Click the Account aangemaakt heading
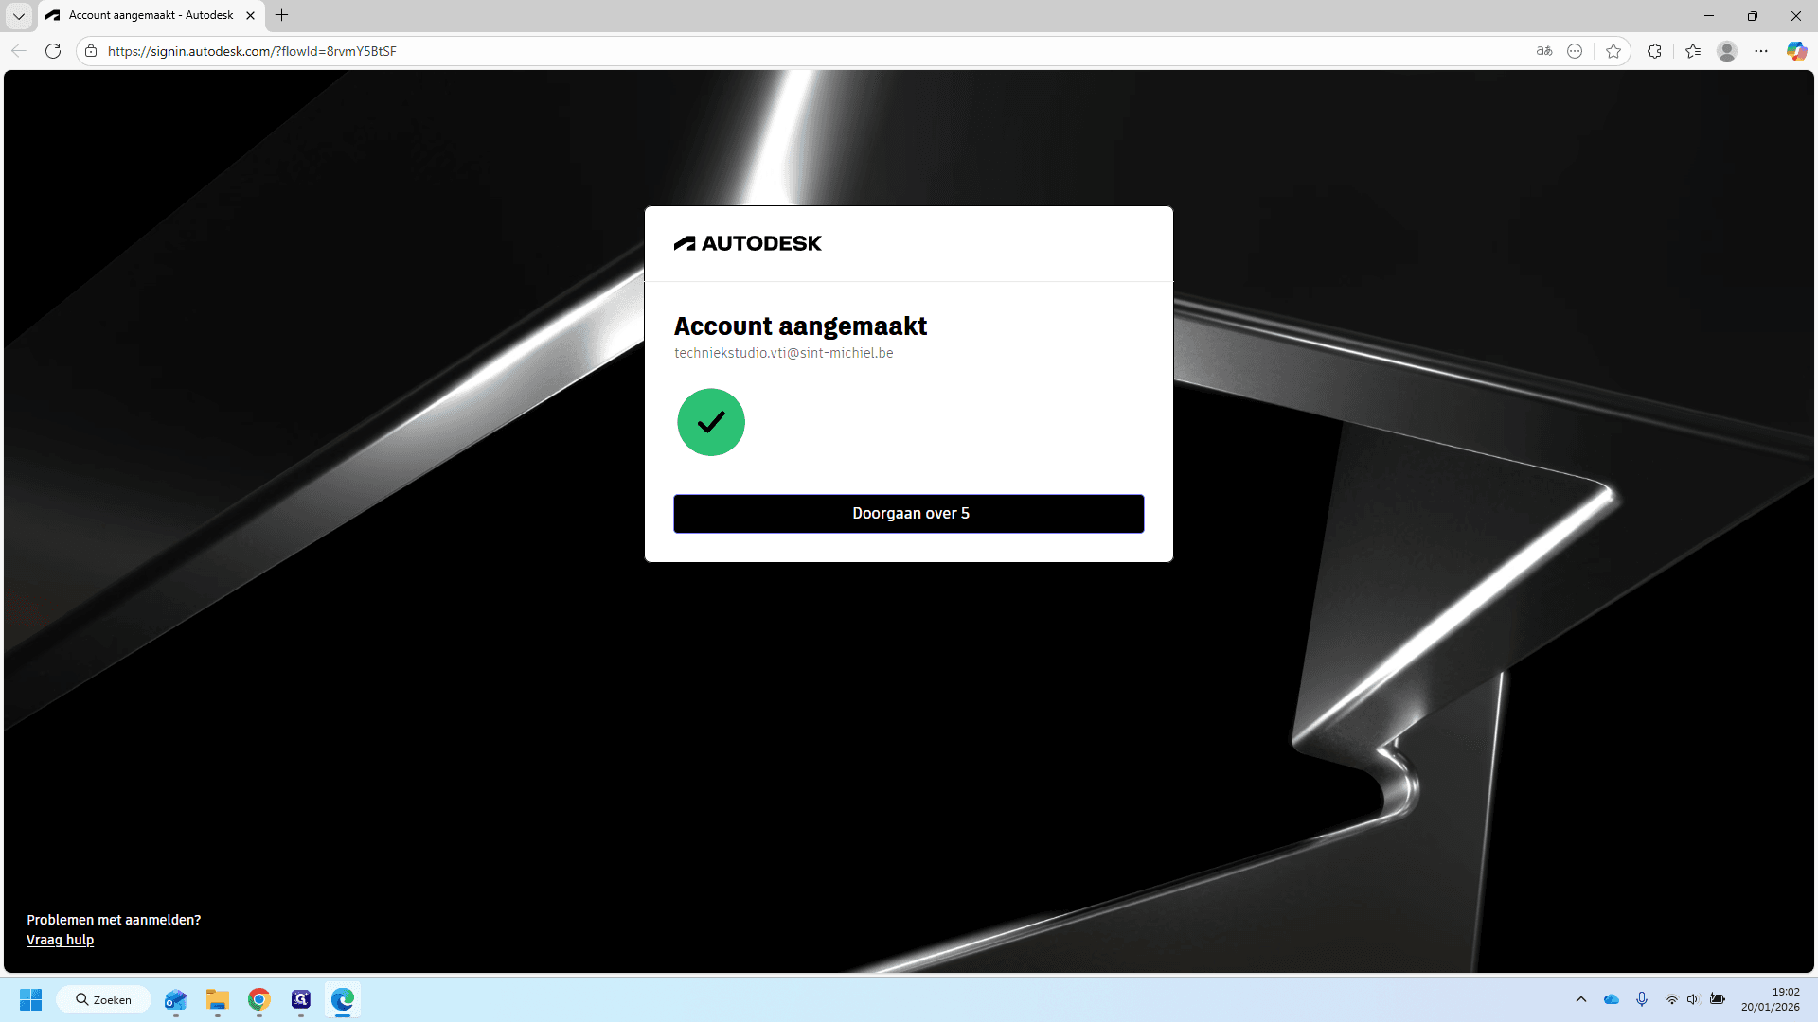This screenshot has width=1818, height=1022. point(800,326)
